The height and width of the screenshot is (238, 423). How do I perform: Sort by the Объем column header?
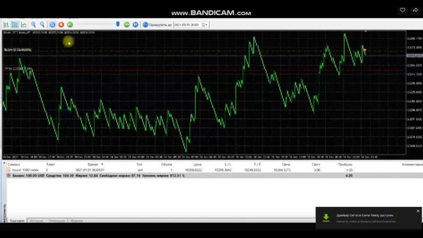coord(167,164)
